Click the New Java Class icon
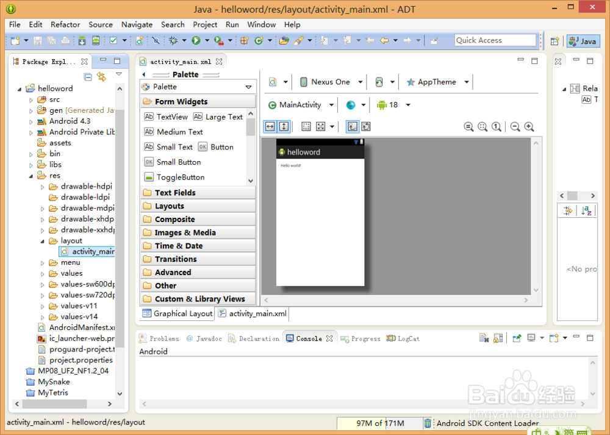 (259, 40)
